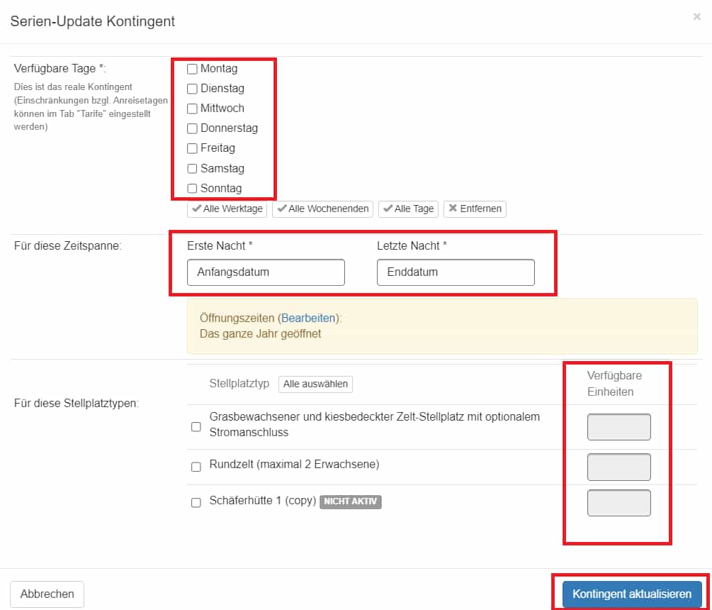
Task: Focus the Anfangsdatum date field
Action: (x=266, y=272)
